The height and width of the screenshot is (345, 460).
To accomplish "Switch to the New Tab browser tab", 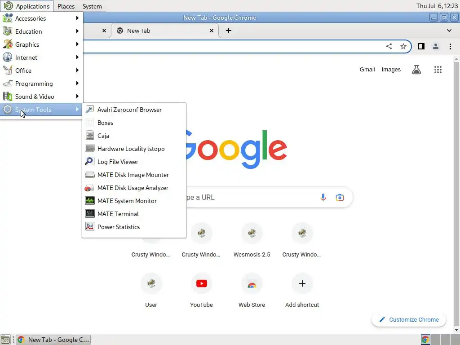I will pyautogui.click(x=164, y=31).
